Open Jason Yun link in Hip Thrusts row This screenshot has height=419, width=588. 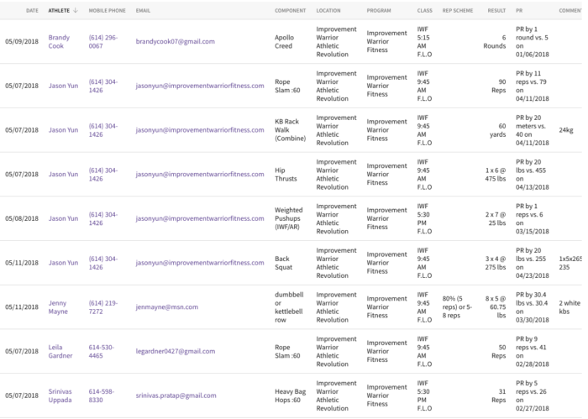tap(63, 175)
